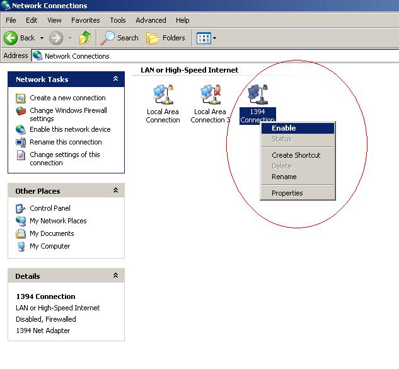Select Properties in the context menu
Viewport: 399px width, 369px height.
287,193
